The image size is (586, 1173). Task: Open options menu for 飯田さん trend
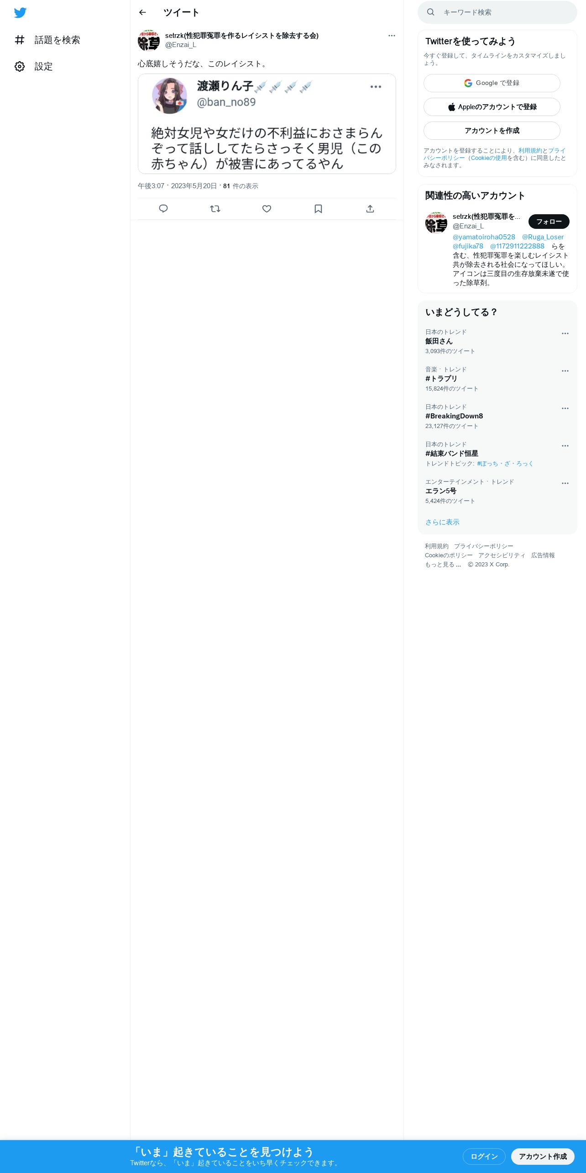coord(565,333)
